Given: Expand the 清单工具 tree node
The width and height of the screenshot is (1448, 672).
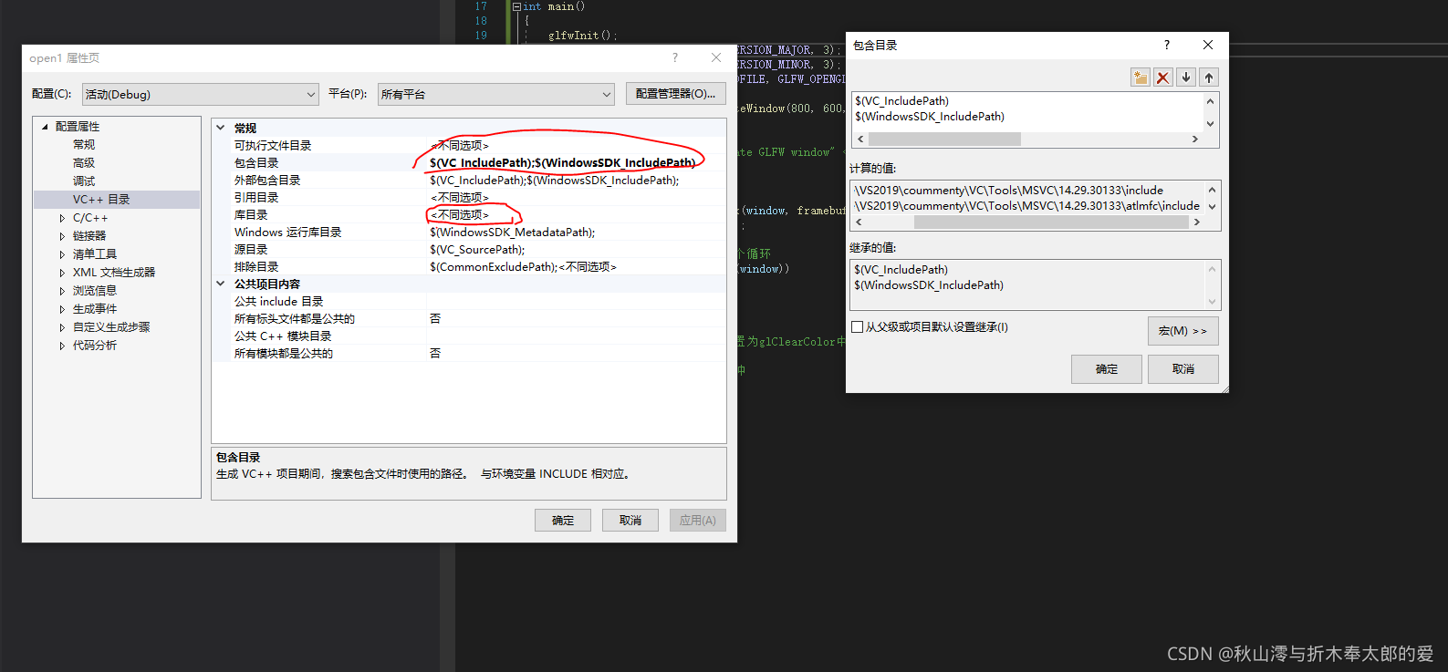Looking at the screenshot, I should [x=62, y=254].
